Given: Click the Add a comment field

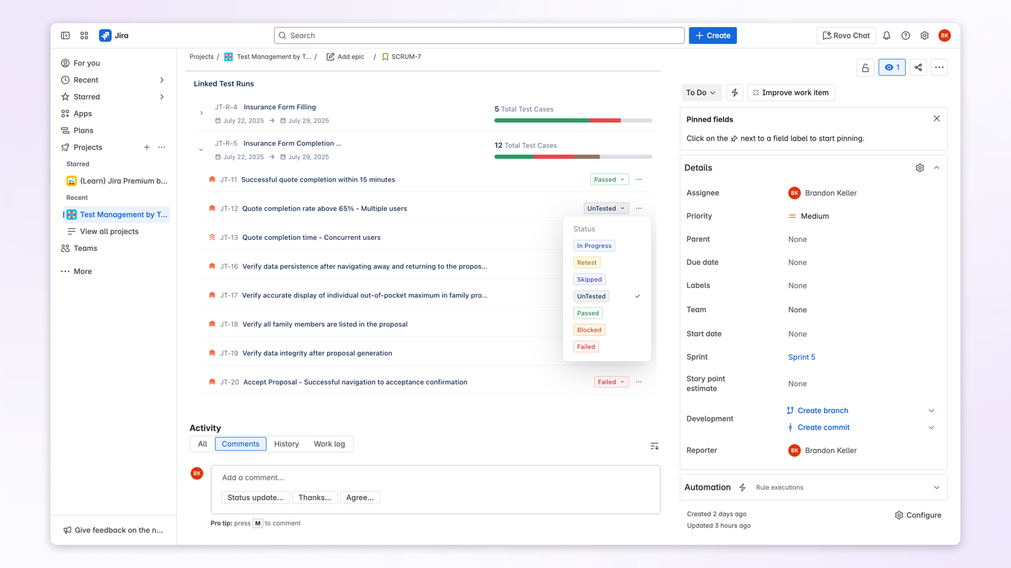Looking at the screenshot, I should coord(435,478).
